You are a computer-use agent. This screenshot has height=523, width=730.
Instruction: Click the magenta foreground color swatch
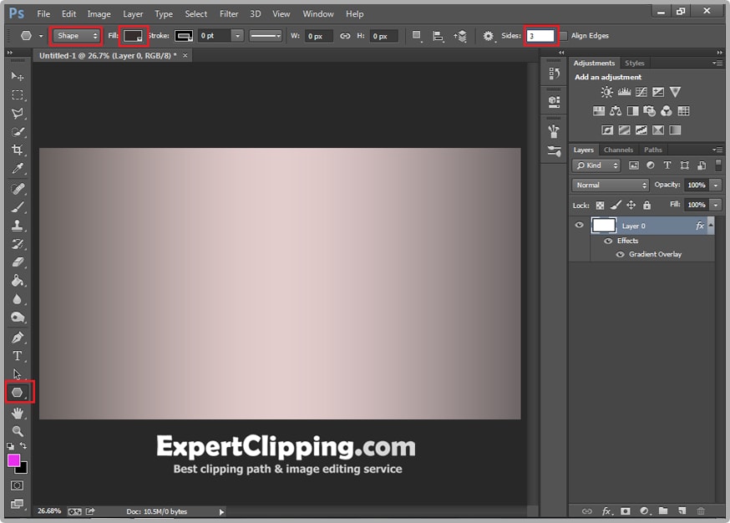pos(14,460)
